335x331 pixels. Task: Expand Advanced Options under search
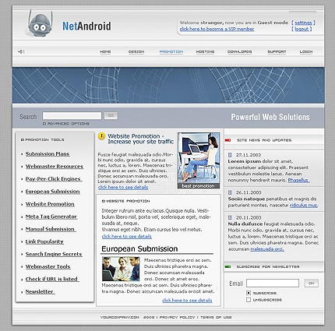click(x=66, y=124)
